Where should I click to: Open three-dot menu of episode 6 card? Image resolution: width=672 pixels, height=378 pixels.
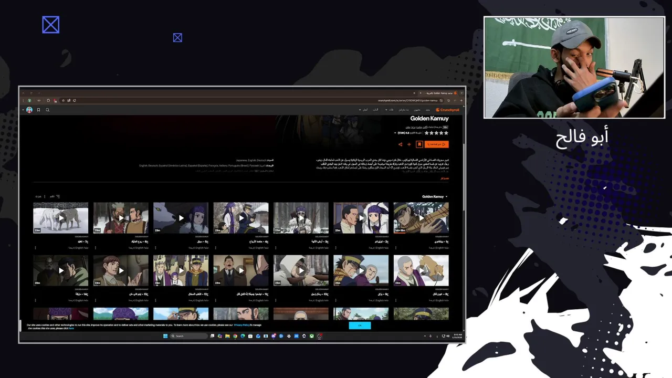click(96, 247)
